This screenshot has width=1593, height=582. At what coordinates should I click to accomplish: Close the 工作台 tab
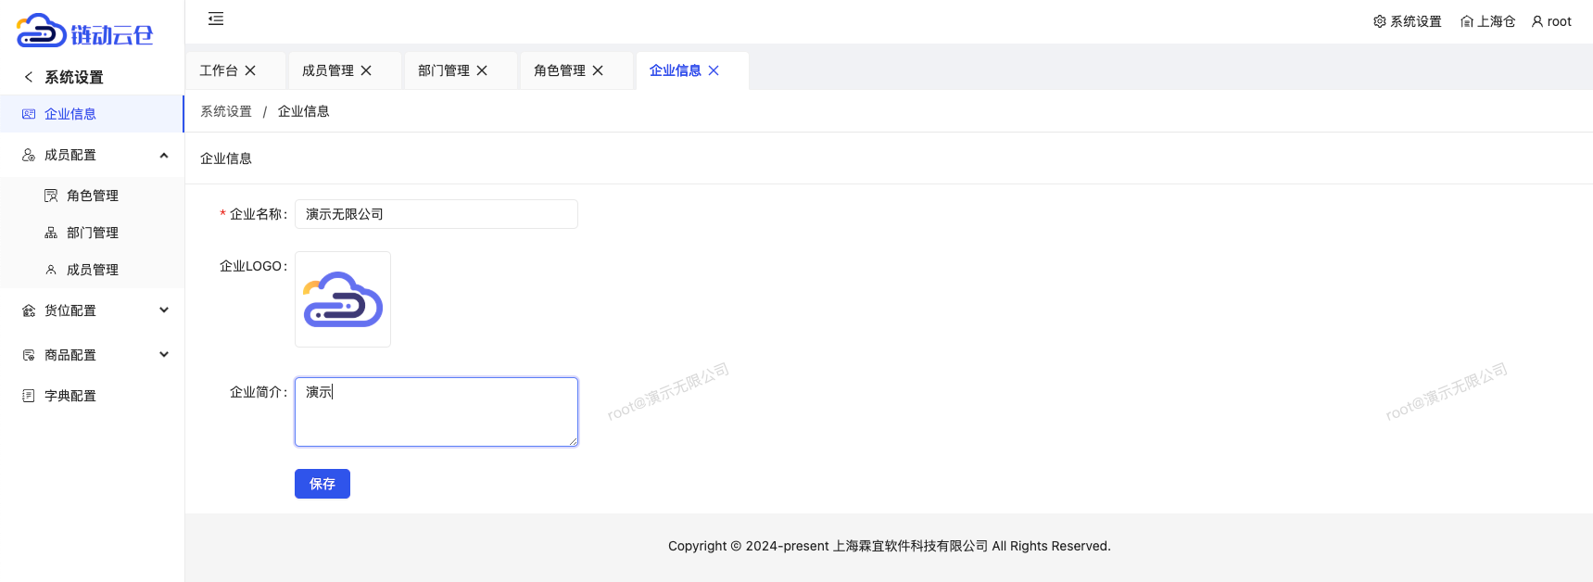(x=250, y=70)
